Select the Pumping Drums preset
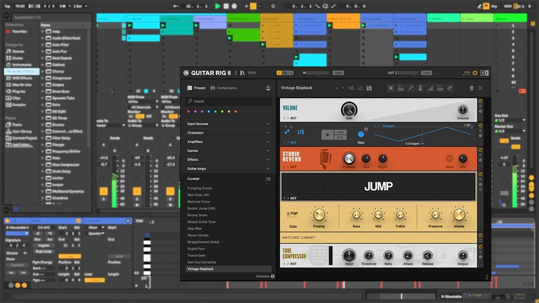The image size is (539, 303). click(200, 189)
